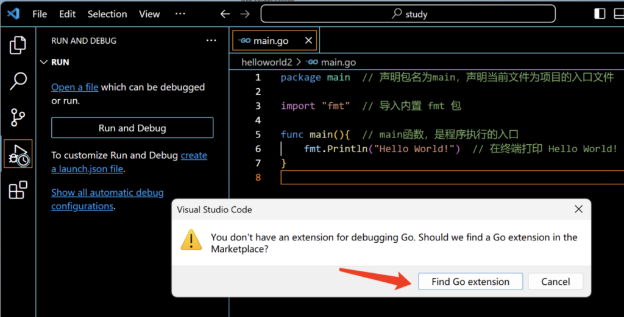Click the Go file icon in tab
Screen dimensions: 624x317
point(244,41)
